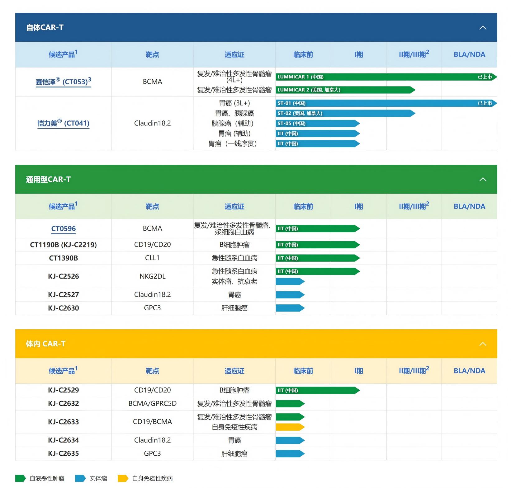Click the IIT (中国) bar in CT0596 row
This screenshot has height=488, width=511.
[318, 228]
